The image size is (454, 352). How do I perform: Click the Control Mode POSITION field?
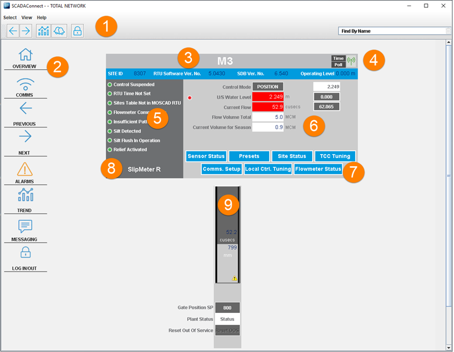[268, 87]
